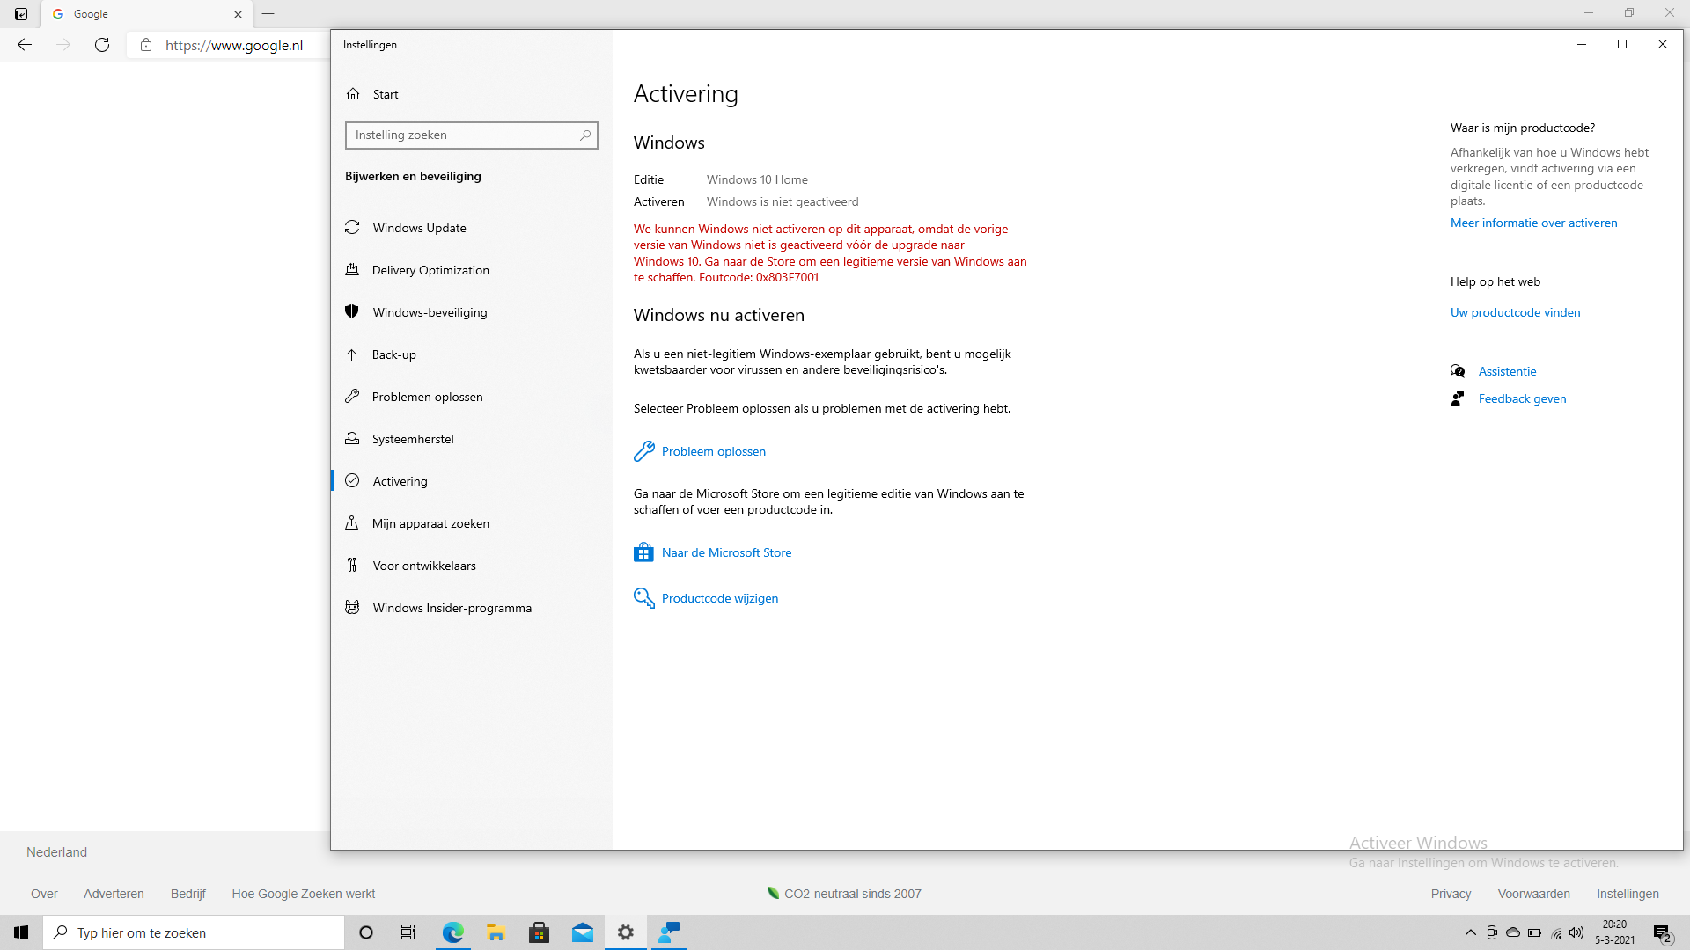Image resolution: width=1690 pixels, height=950 pixels.
Task: Close the Google tab in Edge
Action: (238, 14)
